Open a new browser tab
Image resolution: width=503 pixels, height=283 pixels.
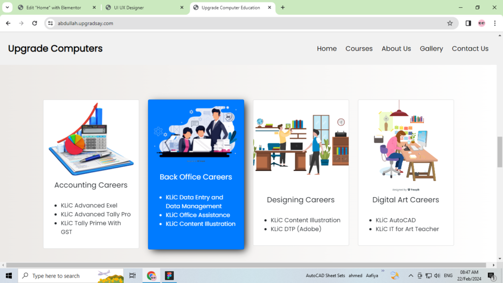click(282, 7)
